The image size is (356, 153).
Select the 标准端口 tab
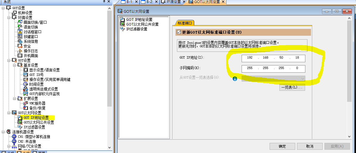[185, 23]
